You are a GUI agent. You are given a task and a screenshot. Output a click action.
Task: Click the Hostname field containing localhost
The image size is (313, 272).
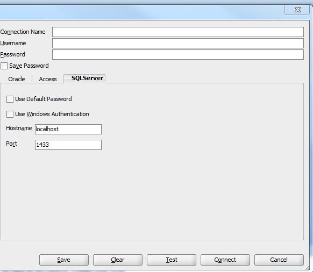pyautogui.click(x=68, y=129)
